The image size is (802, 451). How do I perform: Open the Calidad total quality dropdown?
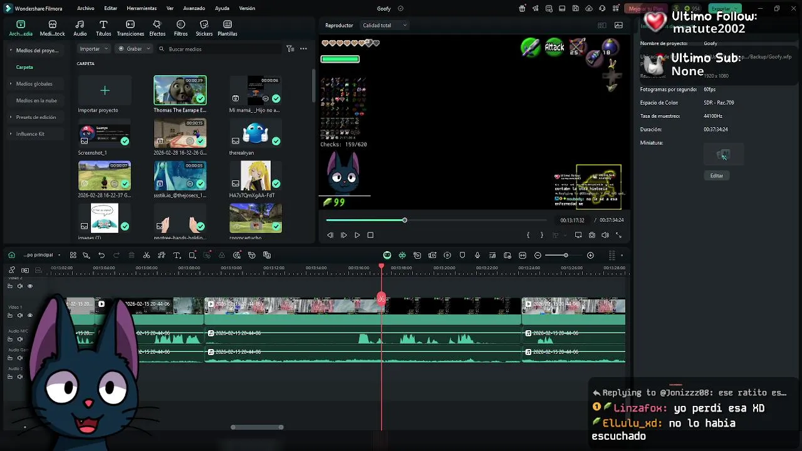(x=385, y=26)
